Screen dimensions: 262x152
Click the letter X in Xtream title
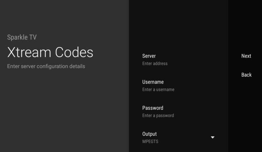pos(12,53)
